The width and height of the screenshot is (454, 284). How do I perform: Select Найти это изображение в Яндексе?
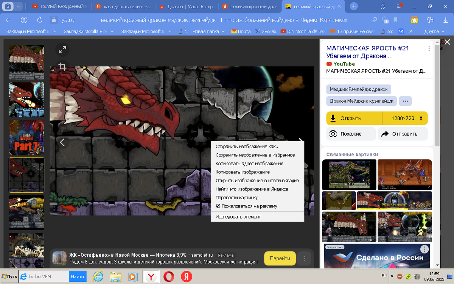(257, 189)
